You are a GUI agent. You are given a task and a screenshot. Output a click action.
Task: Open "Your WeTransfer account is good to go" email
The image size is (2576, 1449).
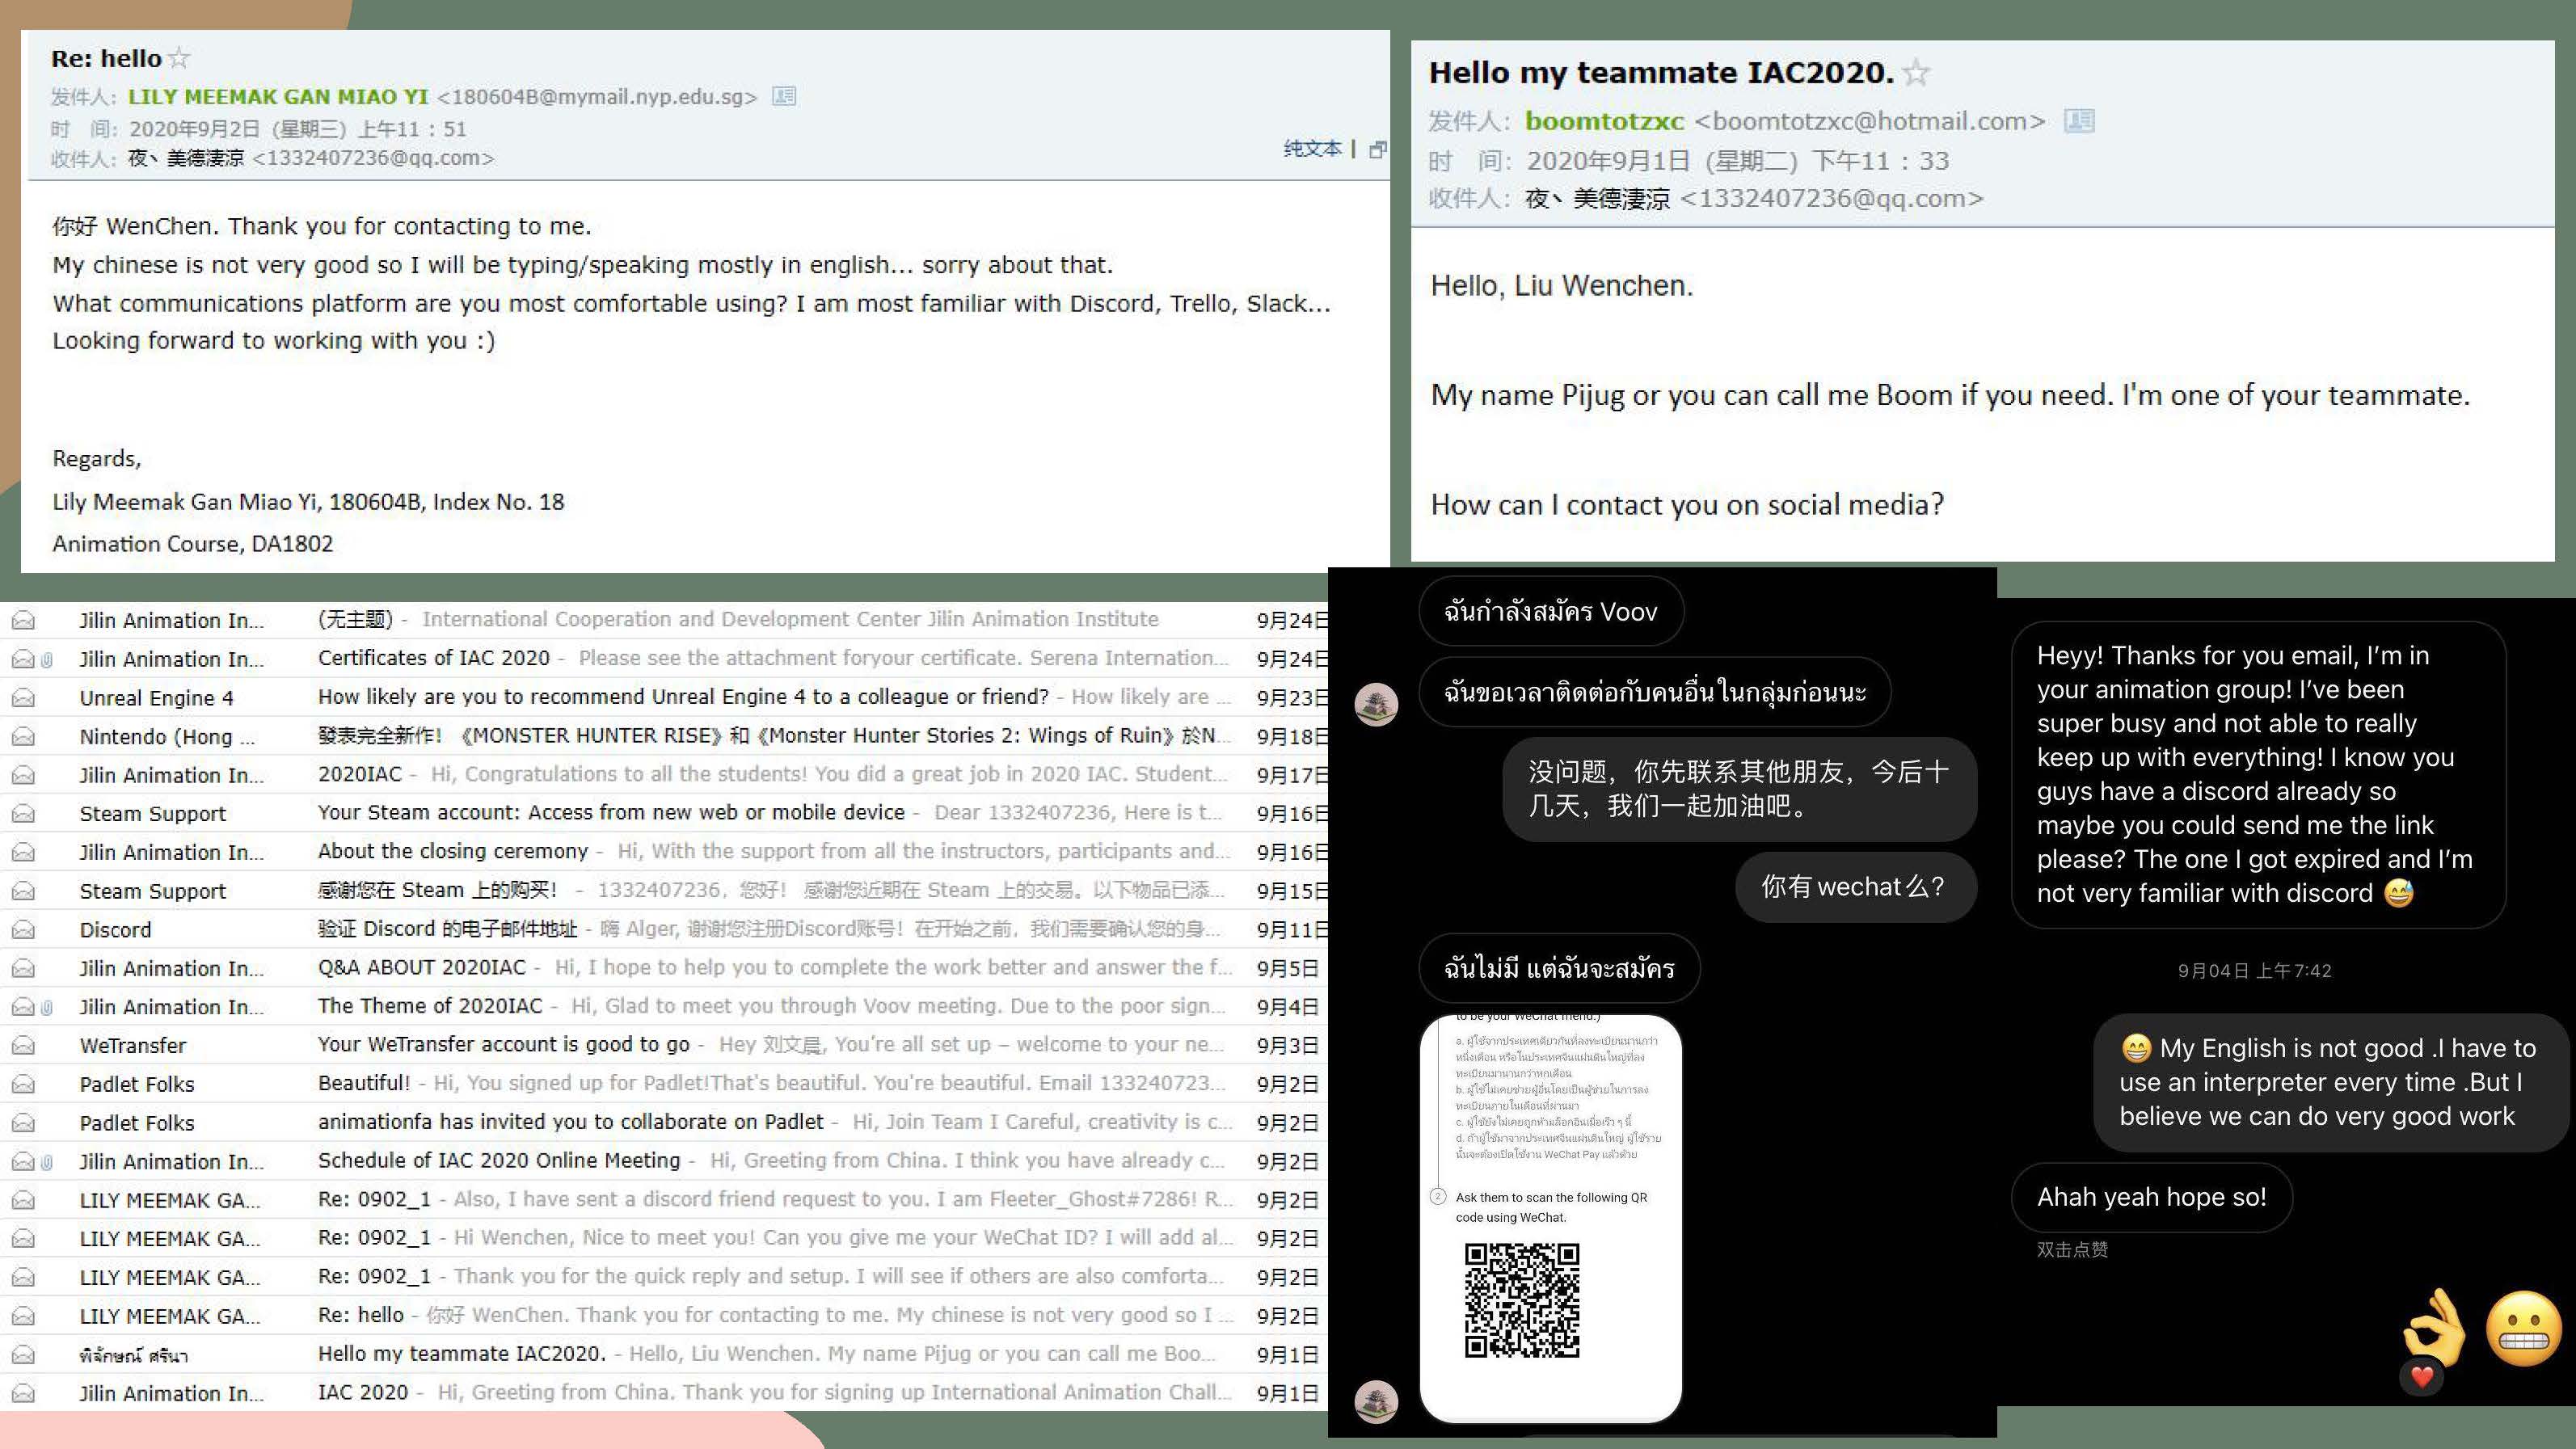504,1045
